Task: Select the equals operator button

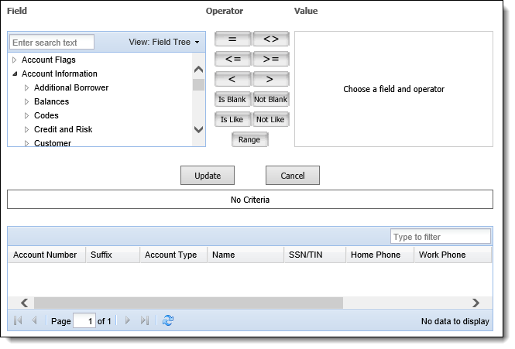Action: 232,39
